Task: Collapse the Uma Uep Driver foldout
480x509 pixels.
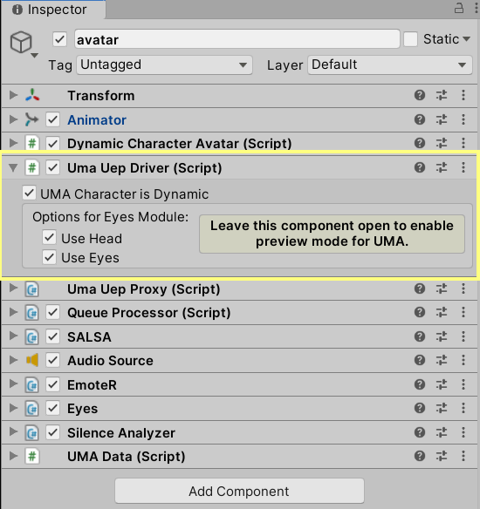Action: point(13,168)
